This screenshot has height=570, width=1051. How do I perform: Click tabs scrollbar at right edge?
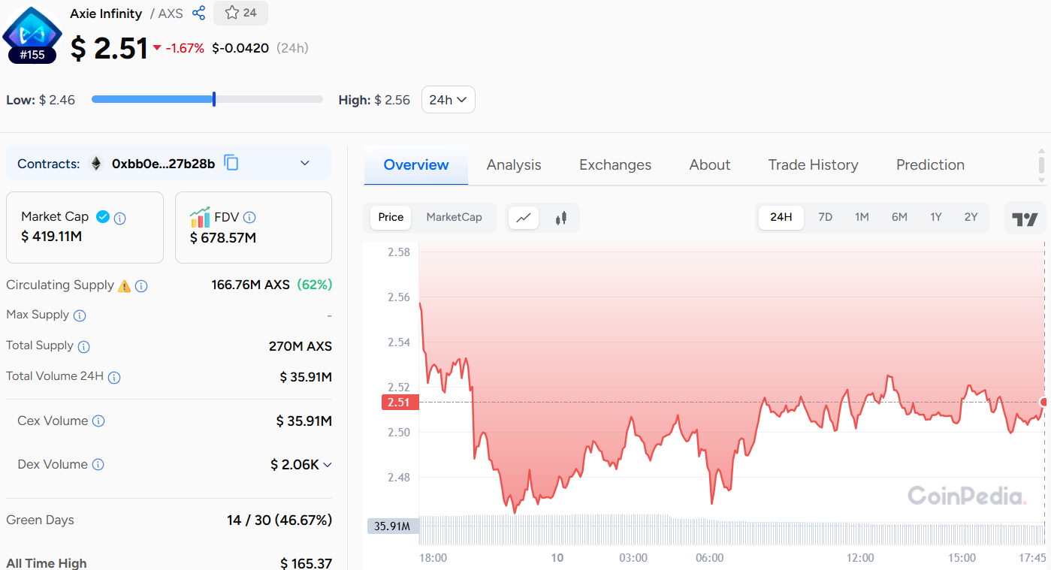point(1041,164)
